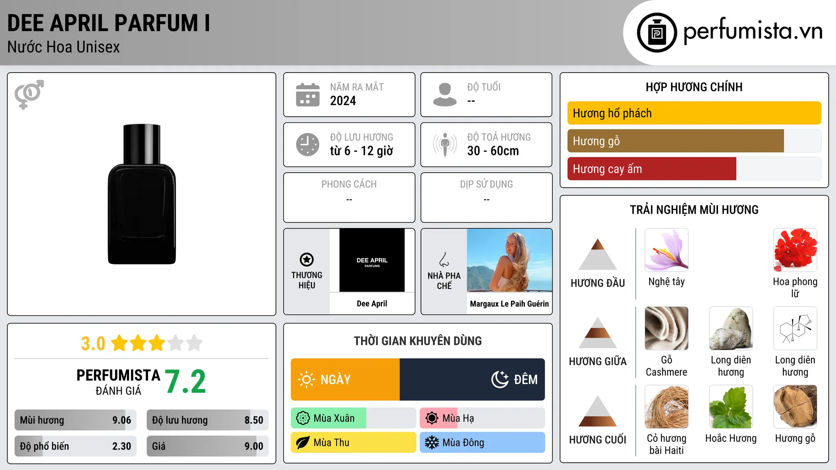Image resolution: width=836 pixels, height=470 pixels.
Task: Select the Long diên hương stone image
Action: [731, 328]
